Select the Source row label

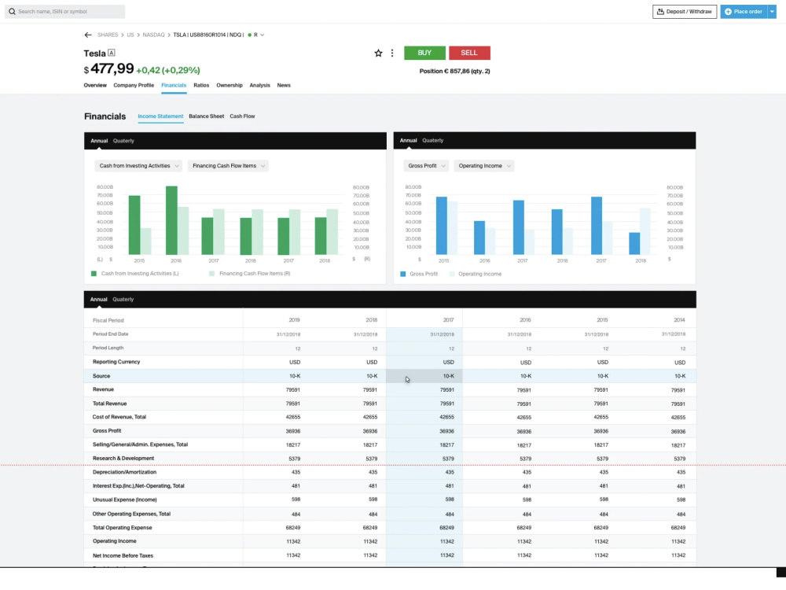tap(101, 376)
